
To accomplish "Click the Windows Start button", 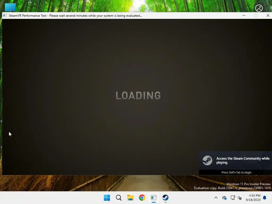I will [x=107, y=198].
